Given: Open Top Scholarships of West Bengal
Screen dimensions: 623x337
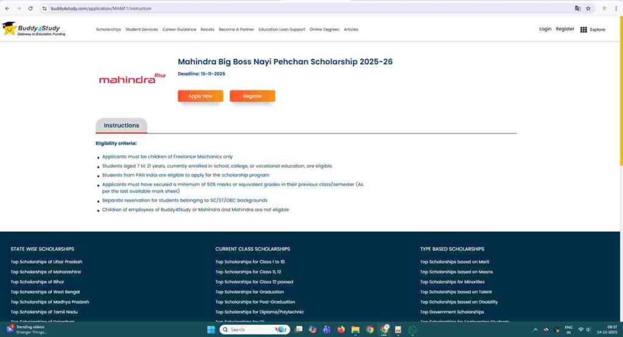Looking at the screenshot, I should click(45, 292).
